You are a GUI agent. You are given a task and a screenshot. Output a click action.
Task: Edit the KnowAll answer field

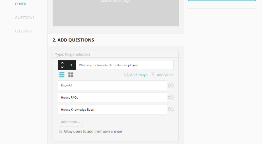pos(112,86)
